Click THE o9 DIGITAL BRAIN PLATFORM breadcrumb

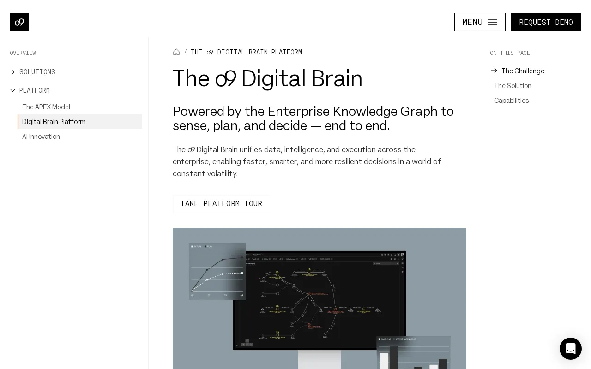coord(246,52)
